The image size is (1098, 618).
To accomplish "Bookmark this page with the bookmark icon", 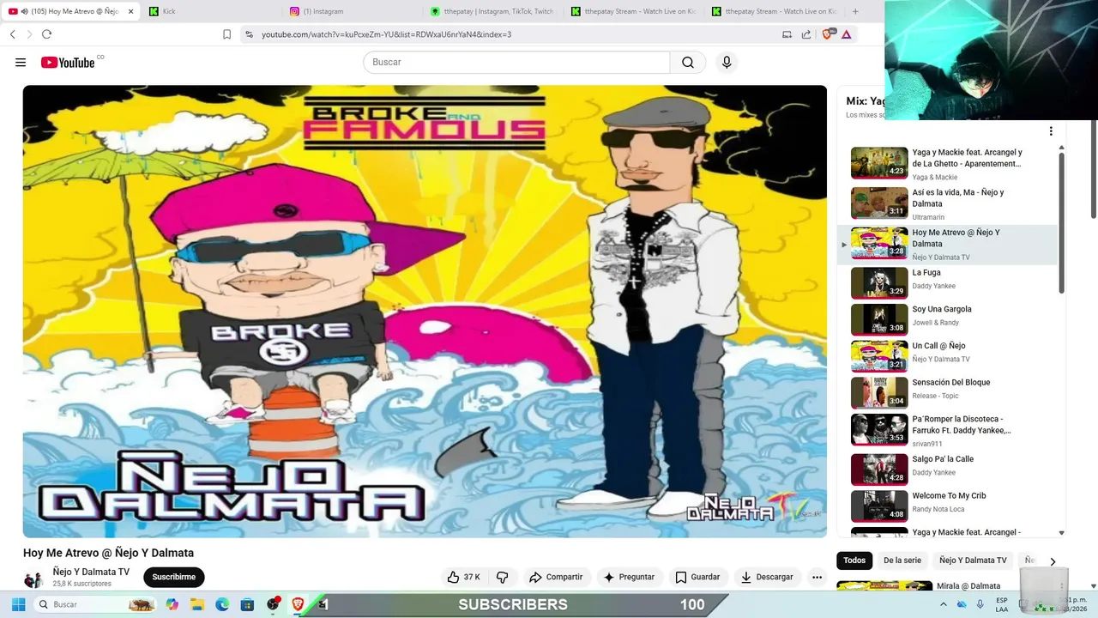I will pyautogui.click(x=226, y=34).
